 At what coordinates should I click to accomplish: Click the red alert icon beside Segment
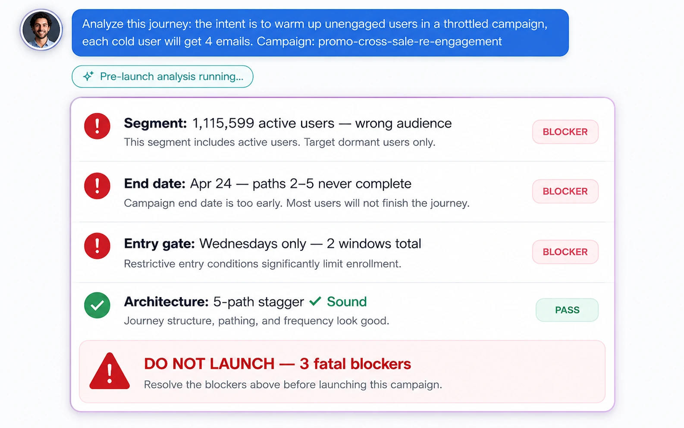pyautogui.click(x=97, y=126)
